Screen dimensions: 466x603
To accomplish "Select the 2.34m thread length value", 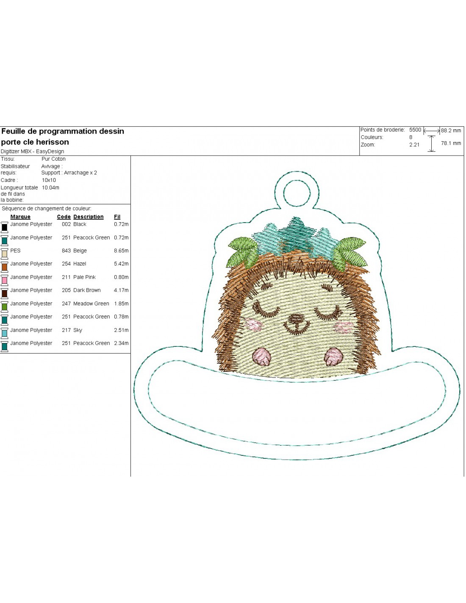I will click(121, 343).
